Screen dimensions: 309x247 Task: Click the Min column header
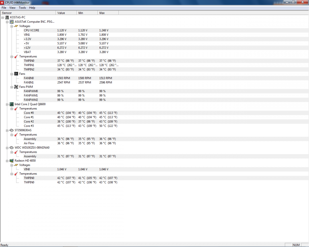coord(87,13)
